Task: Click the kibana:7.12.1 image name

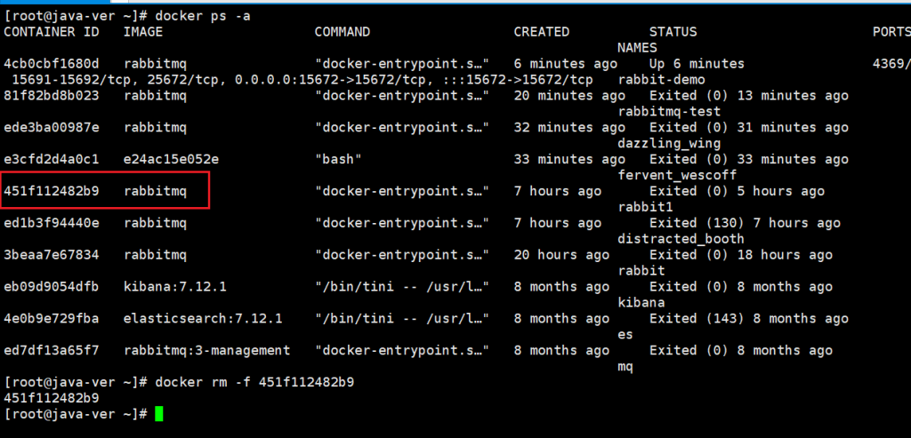Action: point(174,287)
